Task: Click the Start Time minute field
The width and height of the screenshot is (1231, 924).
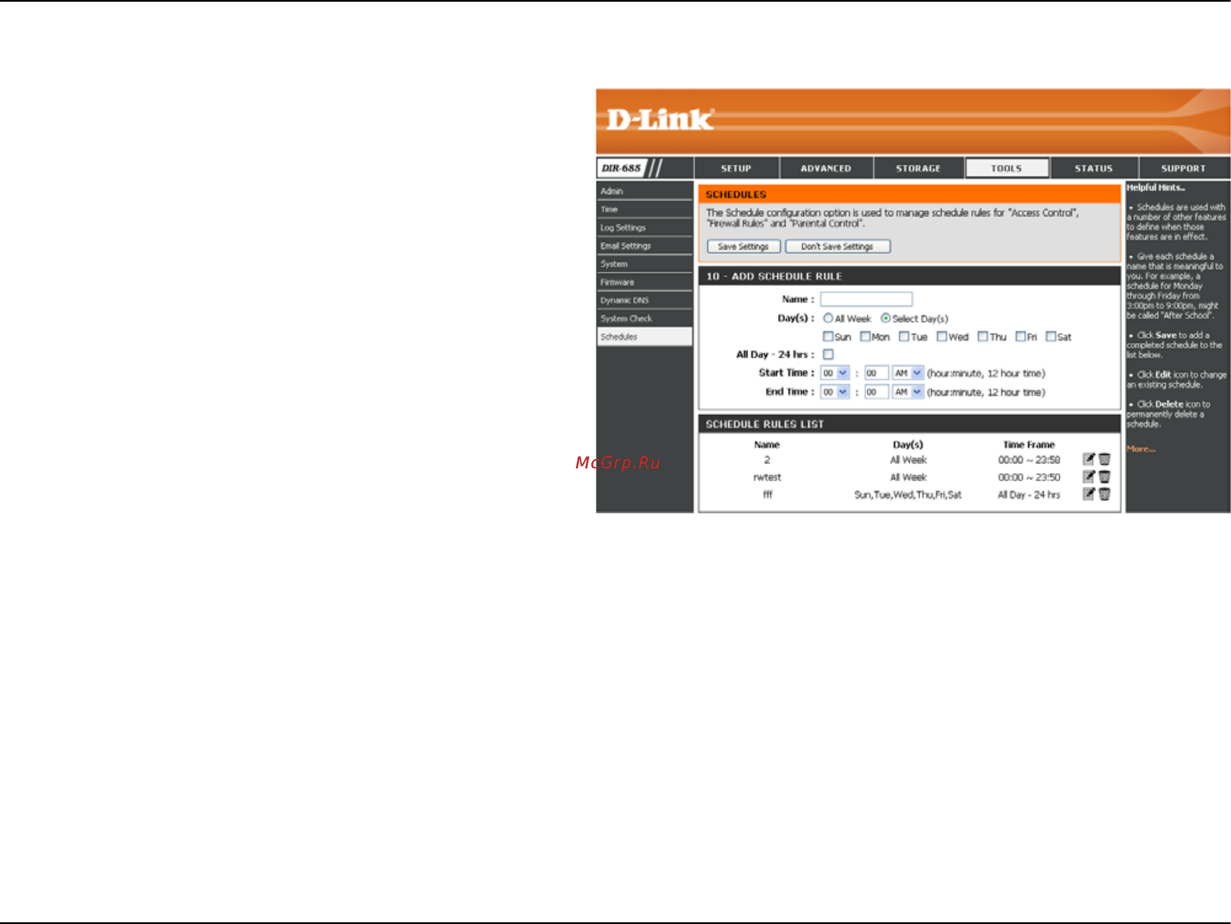Action: 876,373
